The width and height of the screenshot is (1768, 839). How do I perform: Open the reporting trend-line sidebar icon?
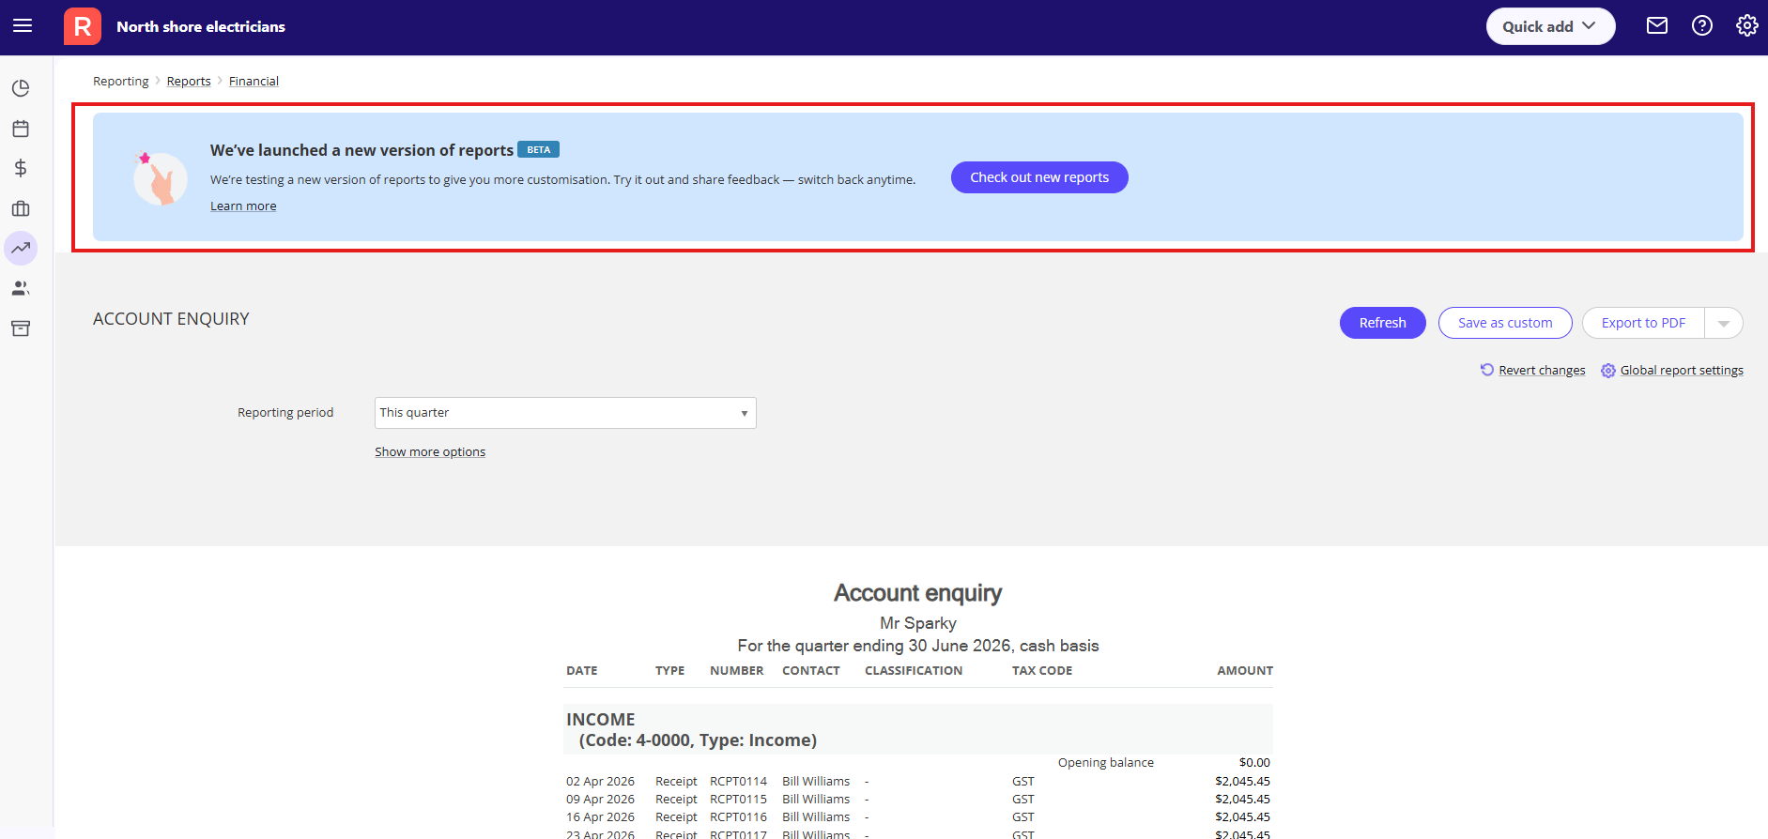[21, 248]
